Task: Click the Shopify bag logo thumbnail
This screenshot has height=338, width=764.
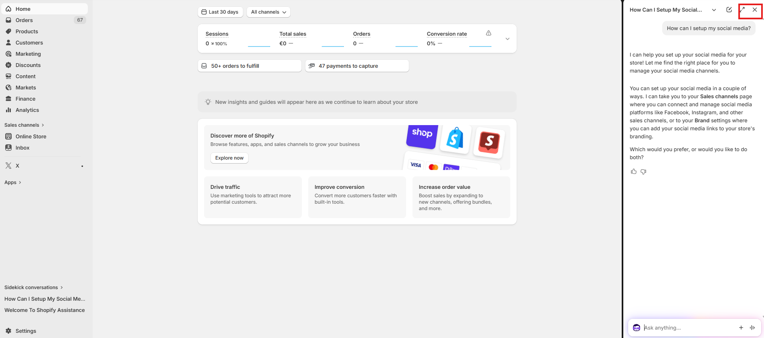Action: pos(455,140)
